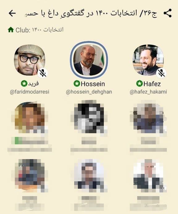Open the @hossein_dehghan username
Image resolution: width=178 pixels, height=214 pixels.
point(89,92)
